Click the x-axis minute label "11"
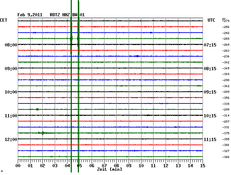The height and width of the screenshot is (175, 231). [x=153, y=166]
